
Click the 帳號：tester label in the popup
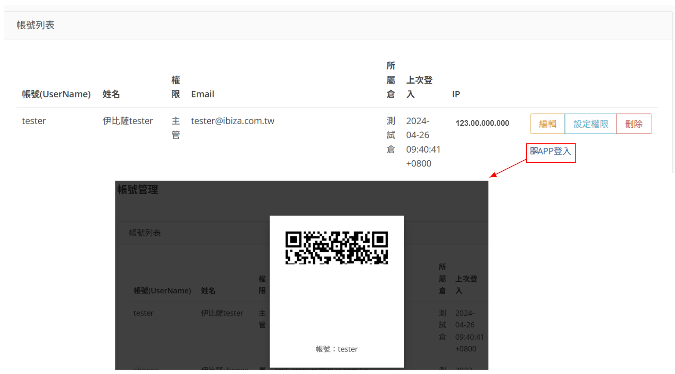(337, 349)
